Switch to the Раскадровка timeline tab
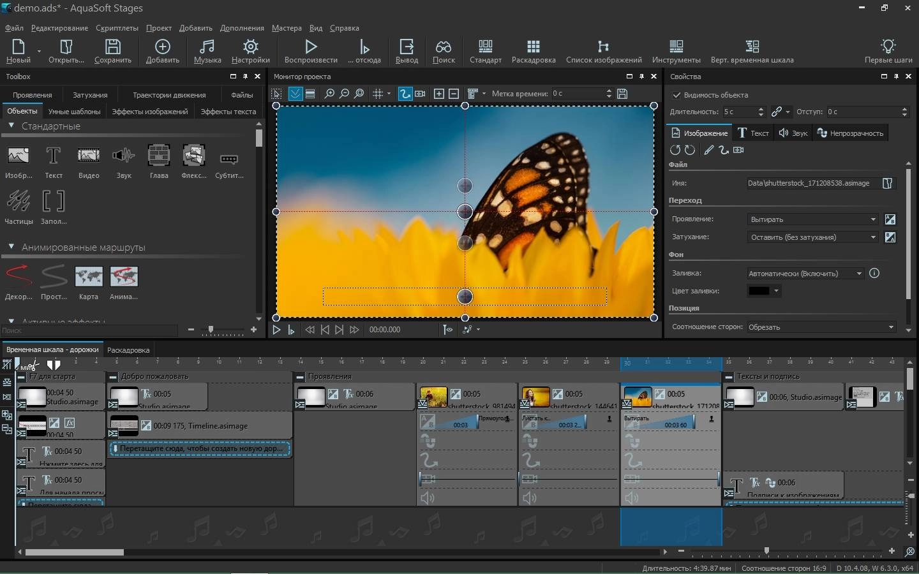The width and height of the screenshot is (919, 574). [128, 350]
